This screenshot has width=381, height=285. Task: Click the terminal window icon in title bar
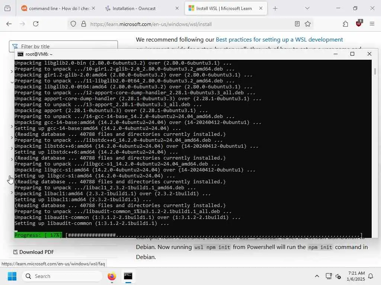(x=20, y=54)
